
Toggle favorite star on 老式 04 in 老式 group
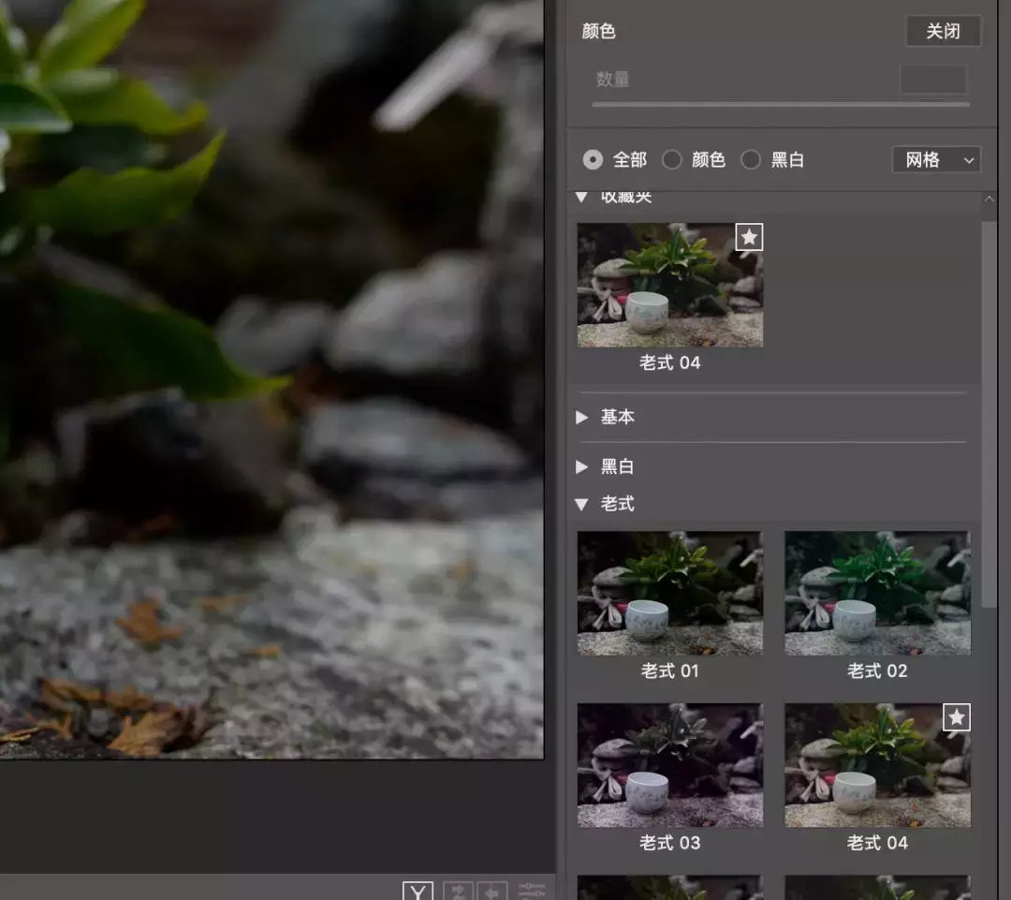[957, 717]
